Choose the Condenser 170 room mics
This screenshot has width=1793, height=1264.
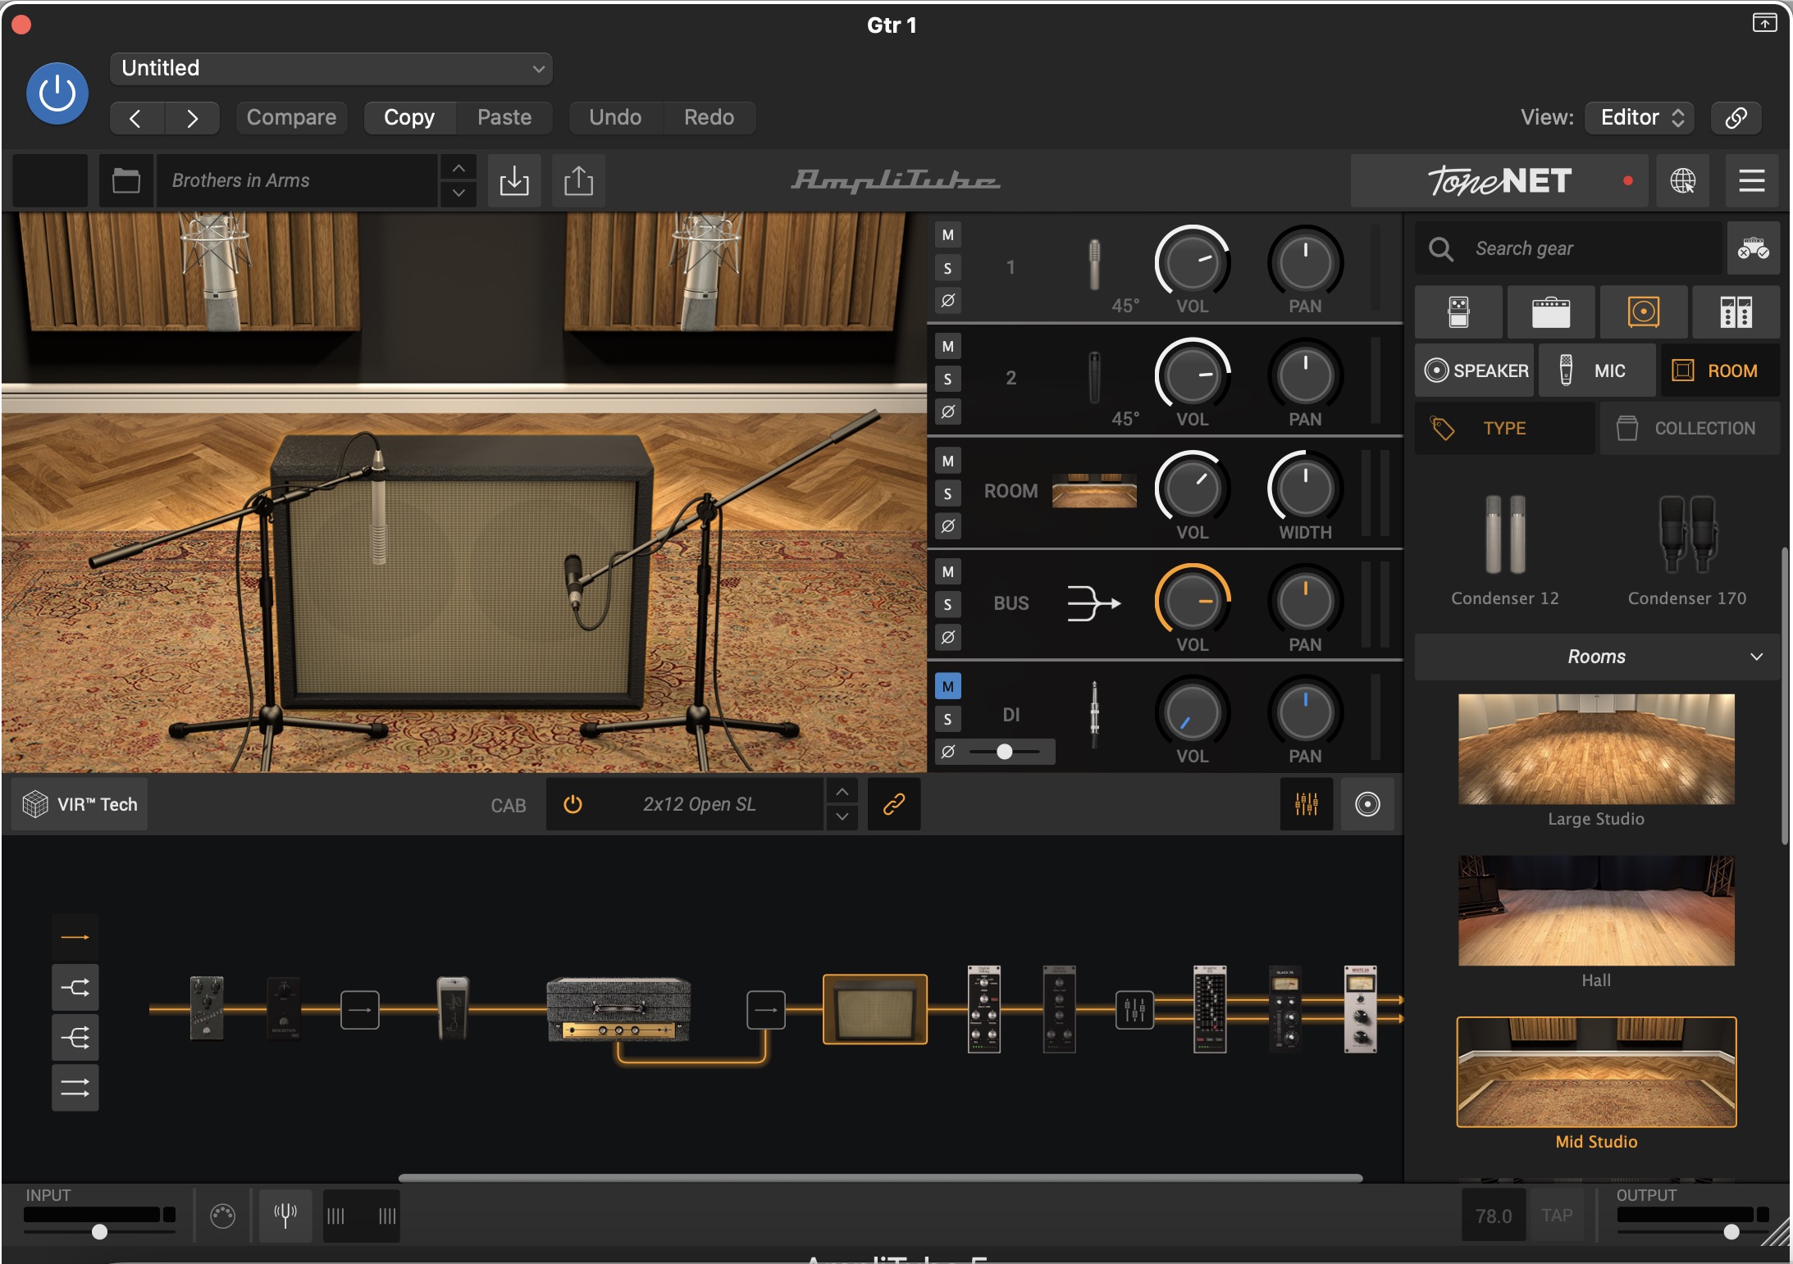[1687, 550]
